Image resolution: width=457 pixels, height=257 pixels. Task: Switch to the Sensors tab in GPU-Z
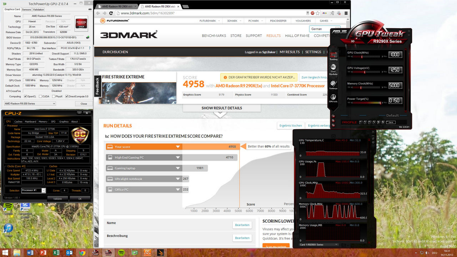(26, 10)
